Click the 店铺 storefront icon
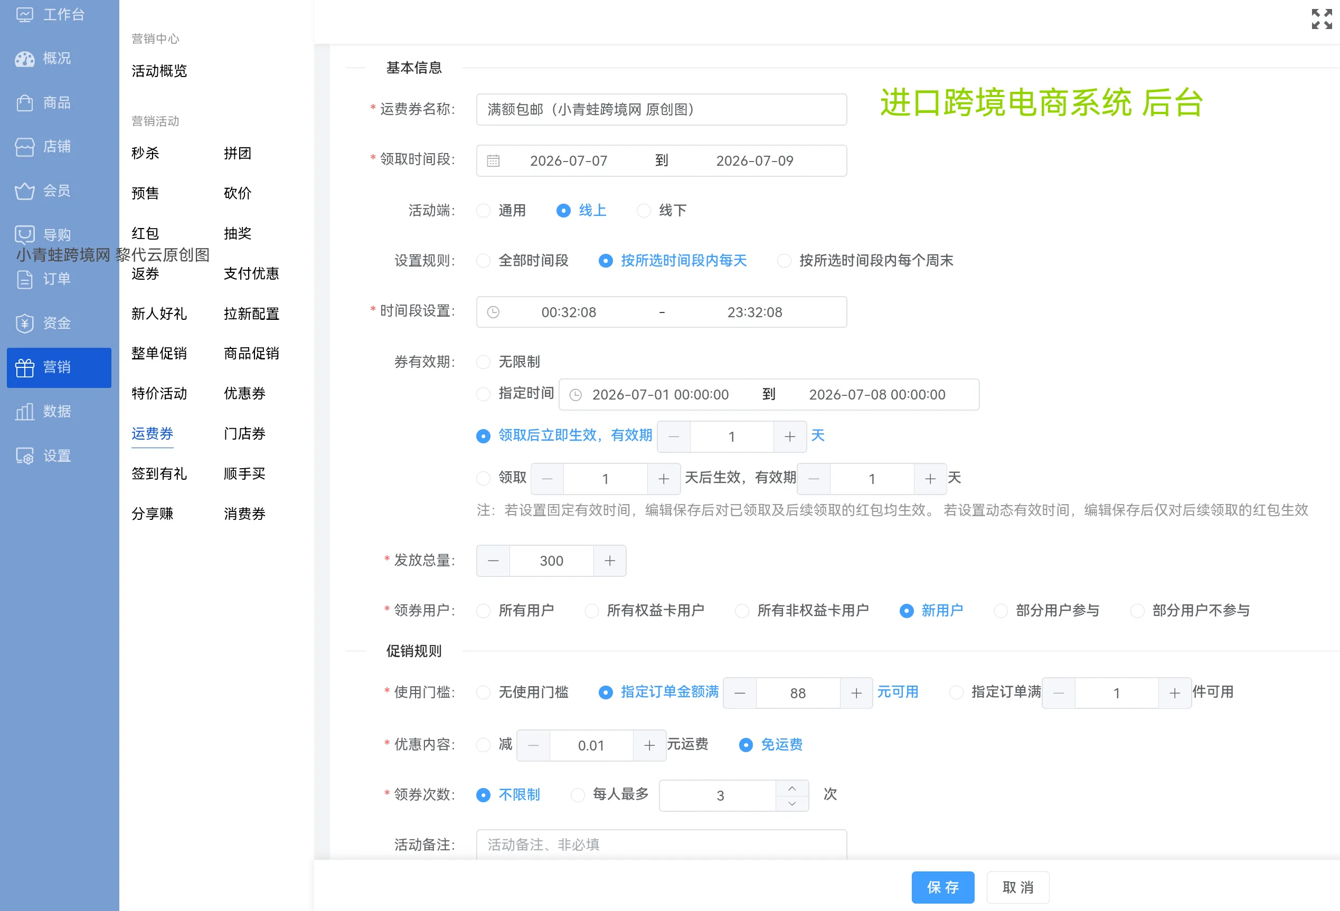 (x=24, y=146)
